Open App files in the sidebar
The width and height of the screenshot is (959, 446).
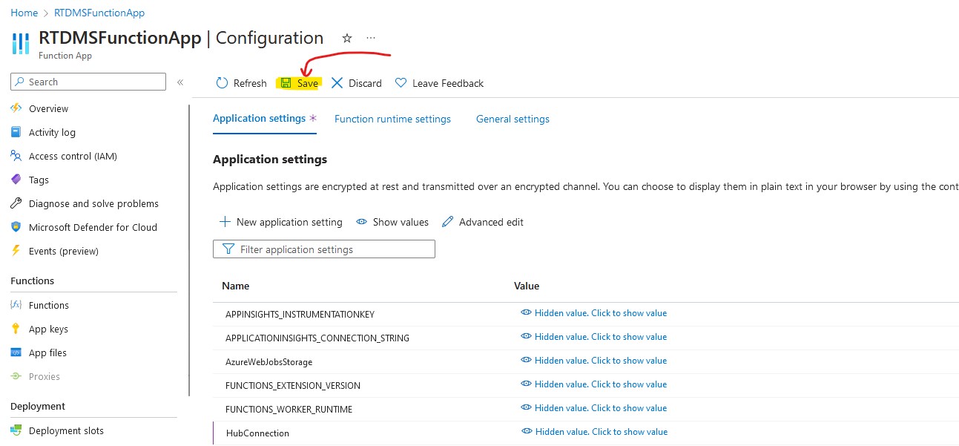coord(47,352)
